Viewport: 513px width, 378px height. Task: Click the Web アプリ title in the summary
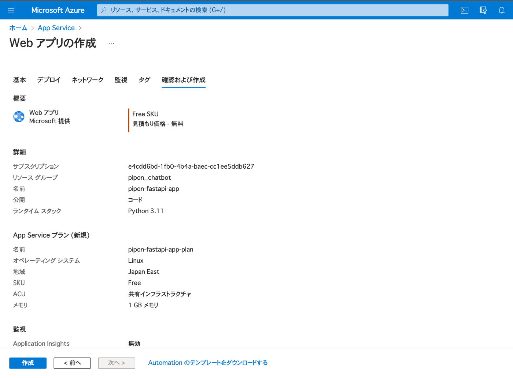pyautogui.click(x=44, y=113)
